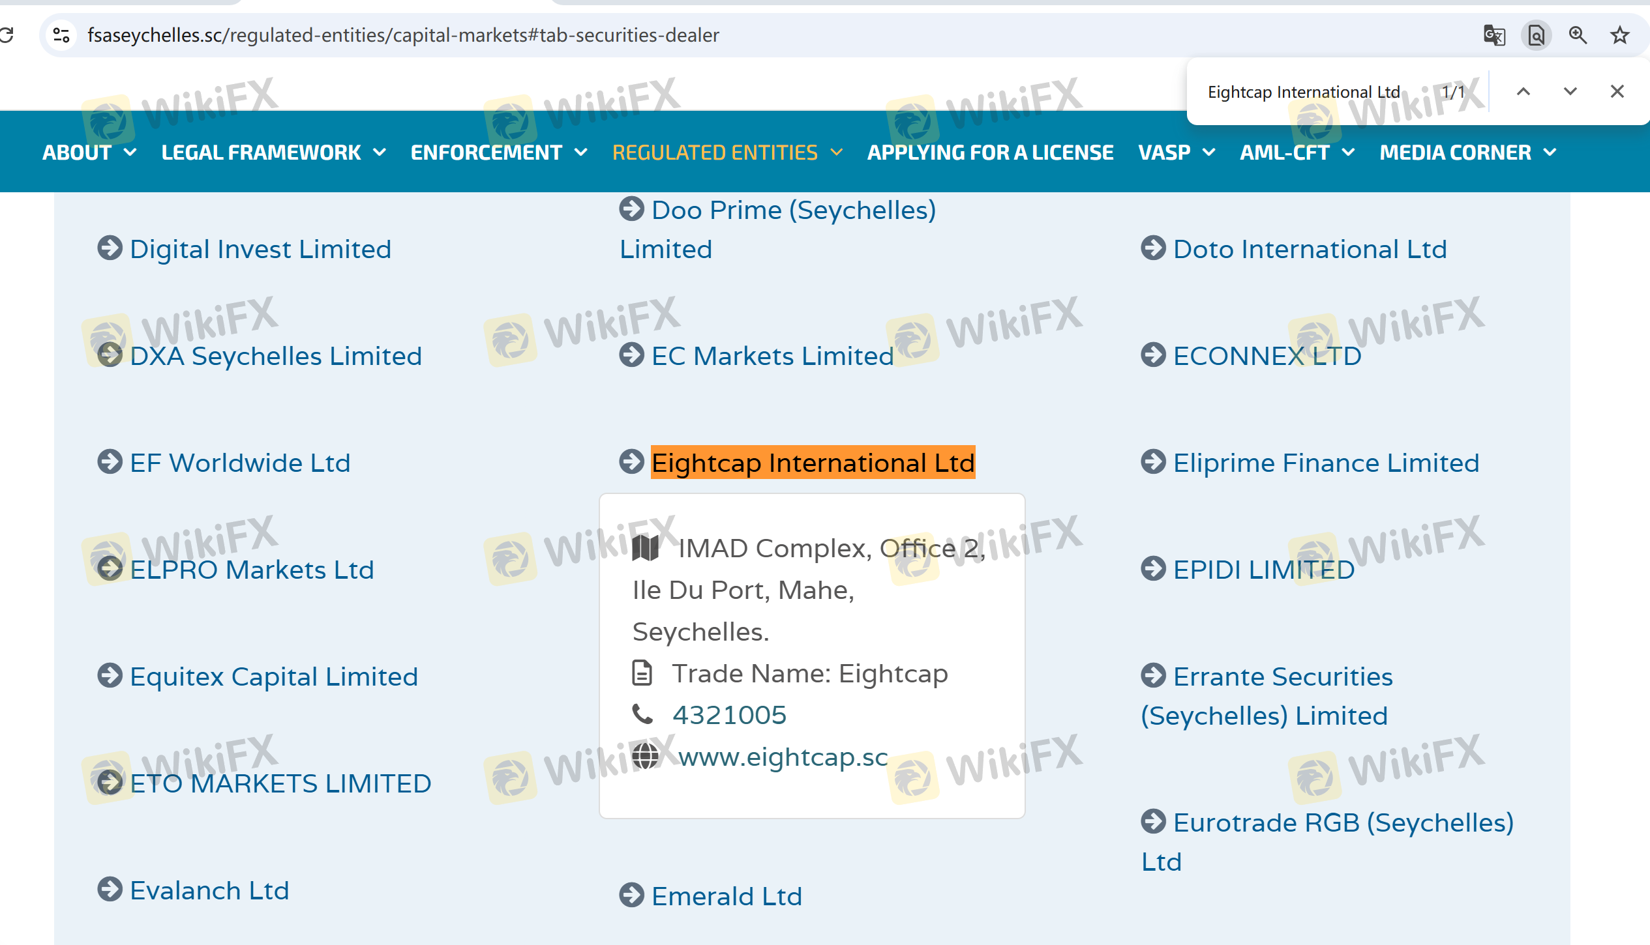This screenshot has height=945, width=1650.
Task: Open DXA Seychelles Limited entry
Action: 276,356
